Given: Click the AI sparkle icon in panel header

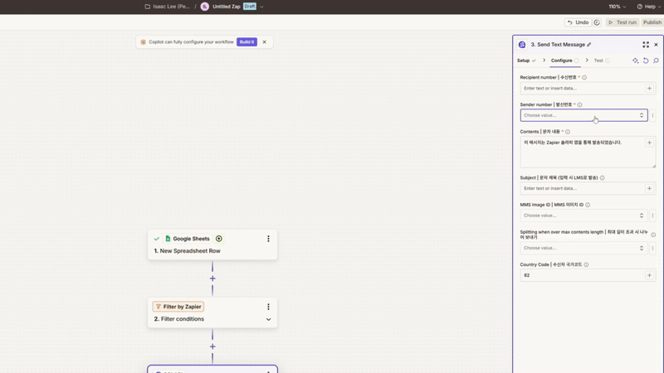Looking at the screenshot, I should [636, 61].
